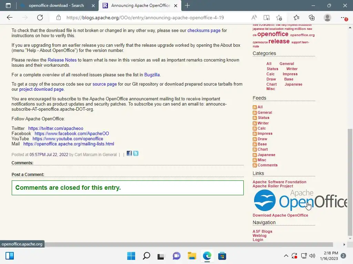353x264 pixels.
Task: Open the clock and date in tray
Action: click(329, 256)
